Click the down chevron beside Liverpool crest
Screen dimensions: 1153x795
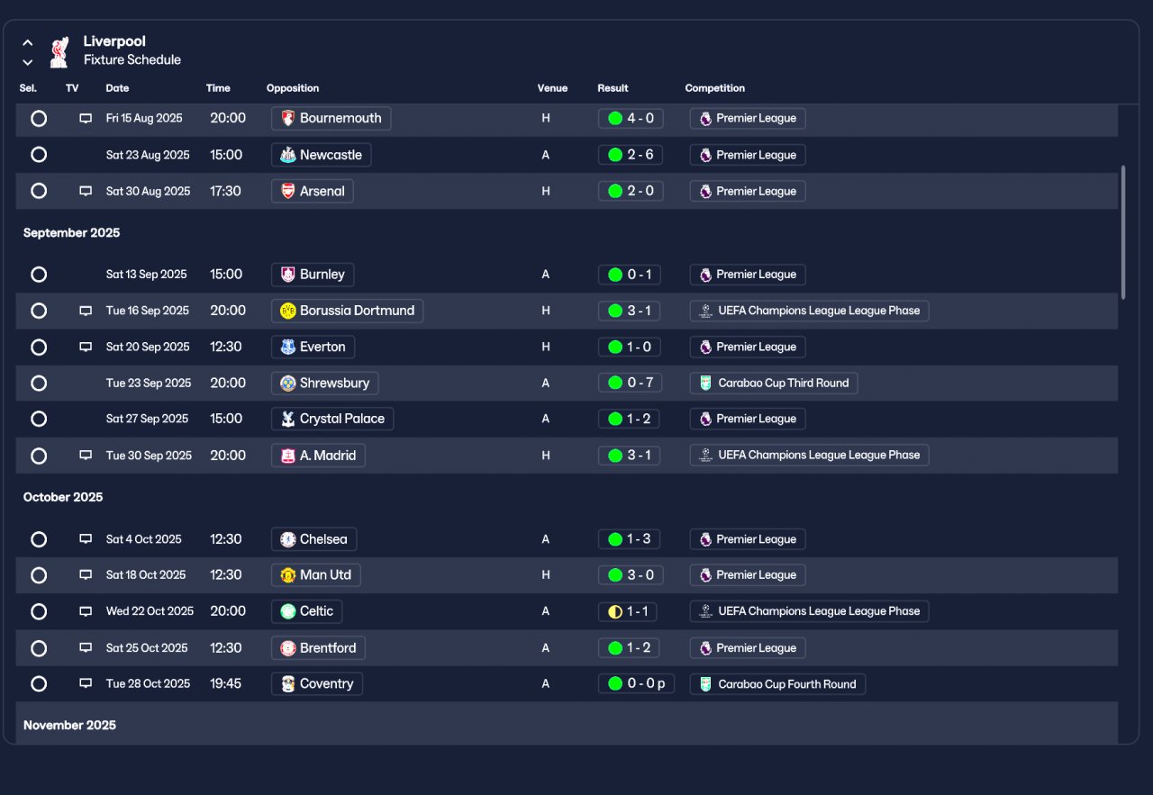coord(28,62)
